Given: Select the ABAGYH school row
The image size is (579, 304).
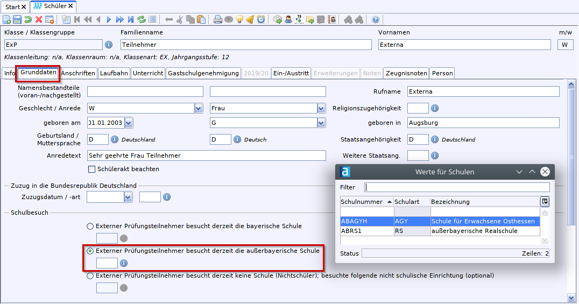Looking at the screenshot, I should pos(440,221).
